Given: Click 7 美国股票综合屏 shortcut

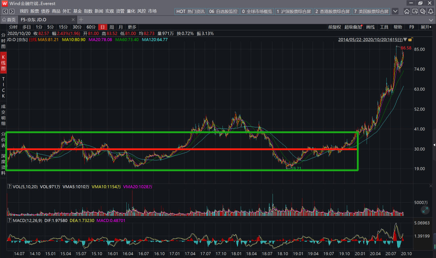Looking at the screenshot, I should (371, 11).
